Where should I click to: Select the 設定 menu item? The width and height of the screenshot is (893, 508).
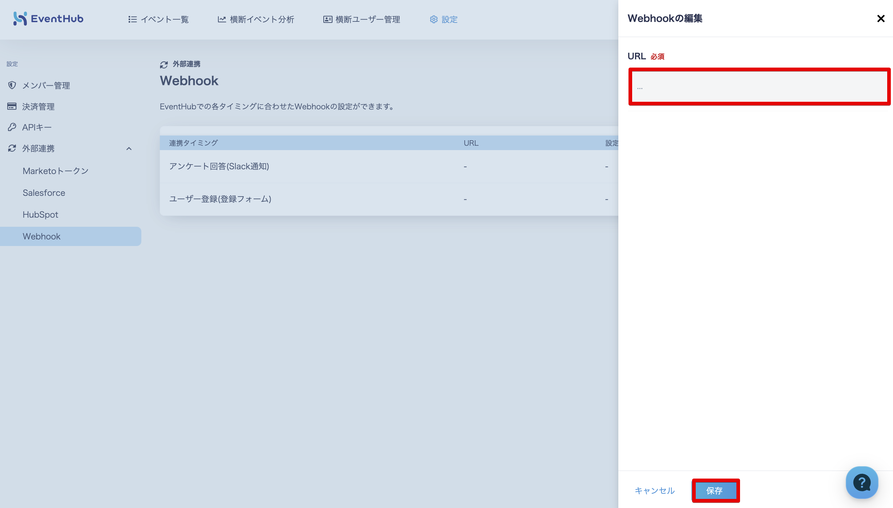[444, 19]
